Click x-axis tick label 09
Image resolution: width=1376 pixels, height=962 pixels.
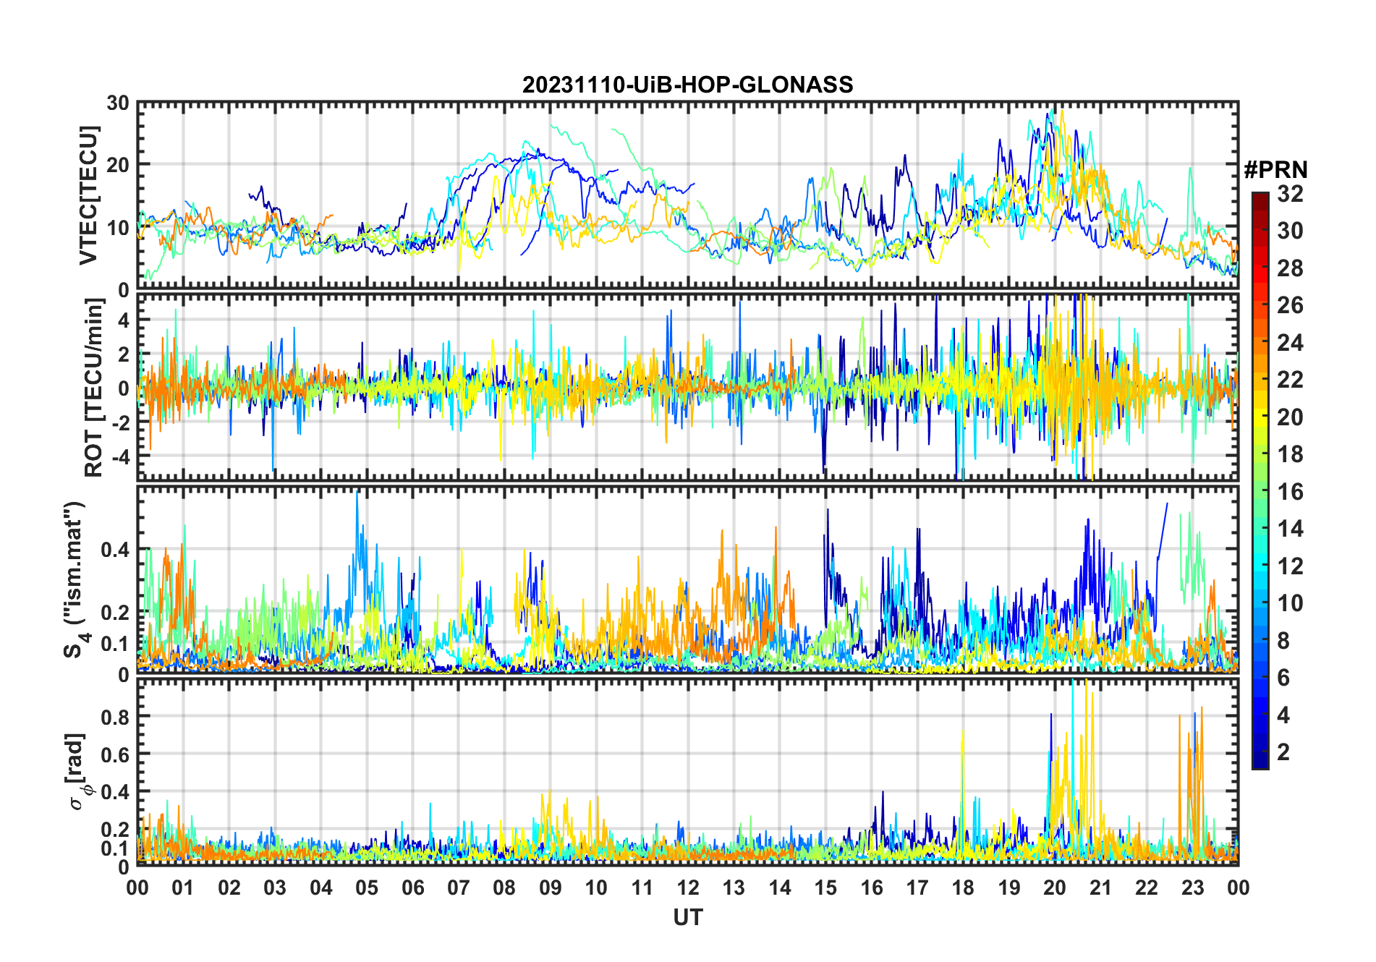551,887
